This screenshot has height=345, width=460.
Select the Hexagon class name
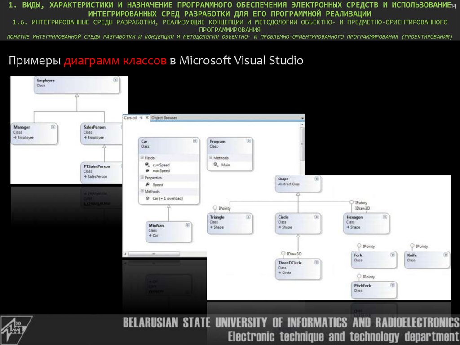tap(354, 217)
